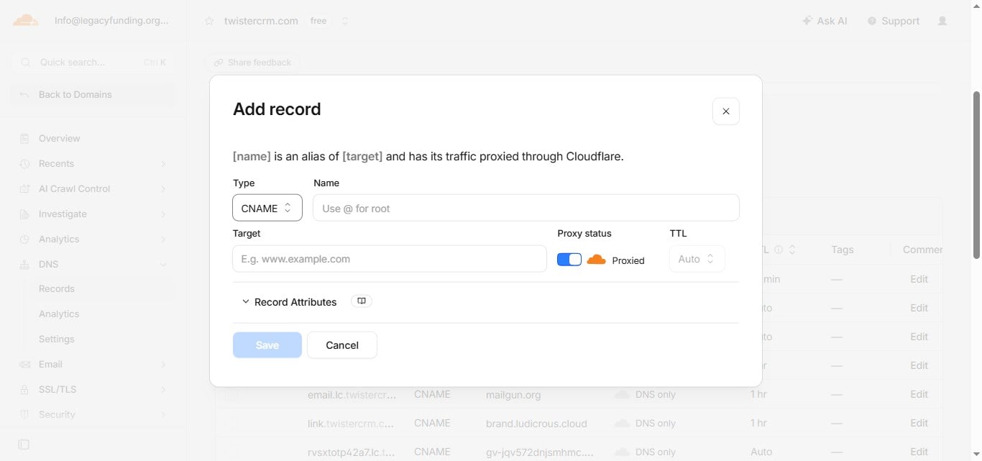Tick checkbox for link.twistercrm record
The image size is (982, 461).
coord(231,423)
